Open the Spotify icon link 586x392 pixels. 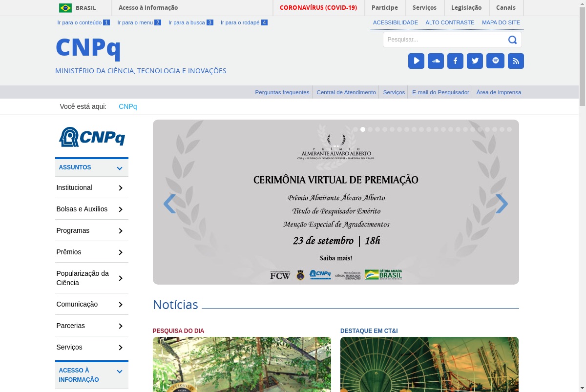(x=495, y=61)
